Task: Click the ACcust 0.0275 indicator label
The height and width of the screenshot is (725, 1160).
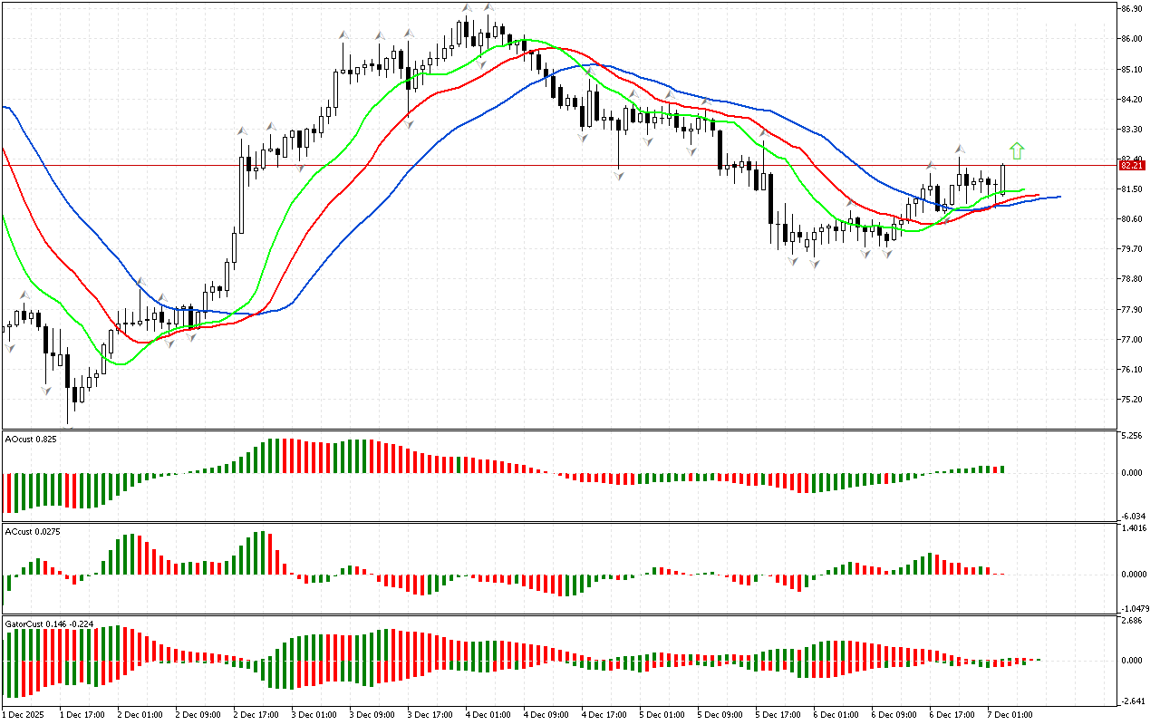Action: click(33, 531)
